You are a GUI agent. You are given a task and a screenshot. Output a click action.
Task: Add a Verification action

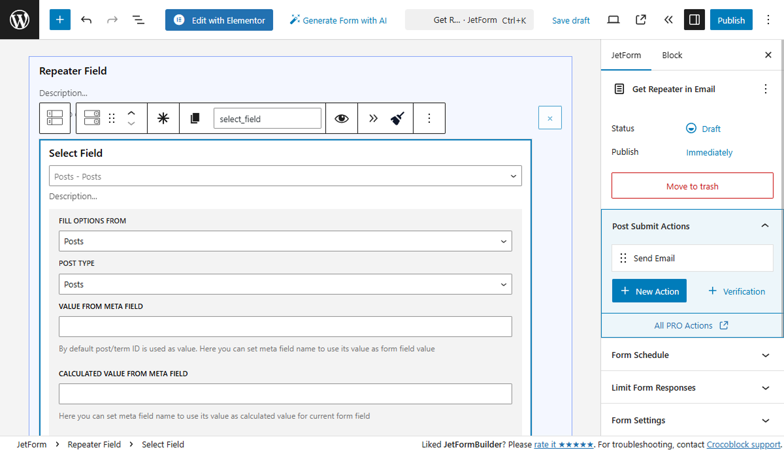tap(736, 291)
